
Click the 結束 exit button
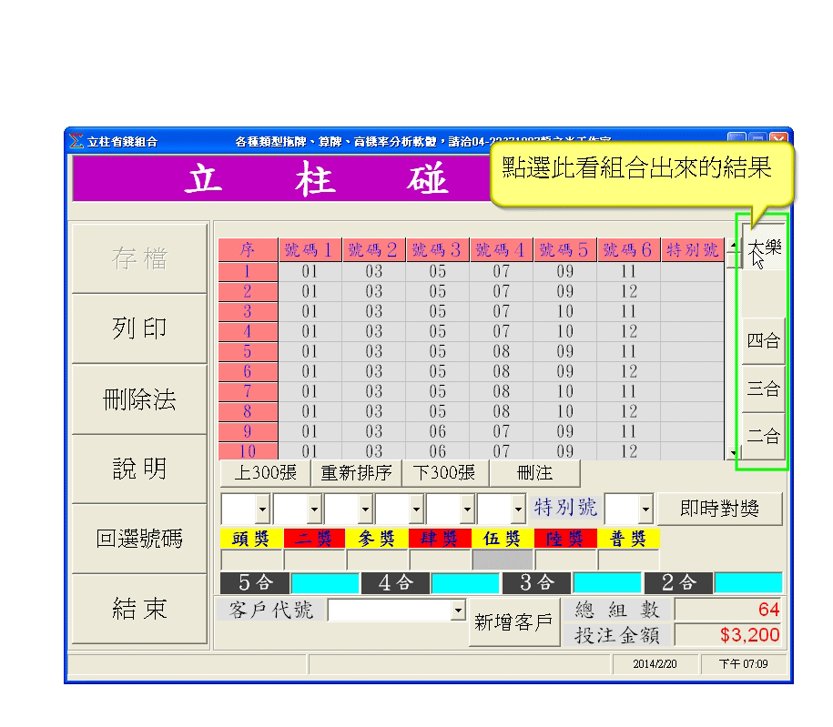point(139,609)
